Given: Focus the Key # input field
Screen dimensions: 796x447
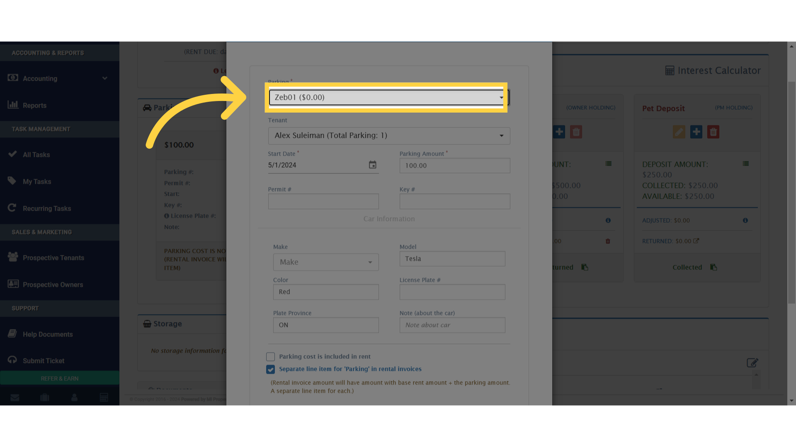Looking at the screenshot, I should [455, 201].
